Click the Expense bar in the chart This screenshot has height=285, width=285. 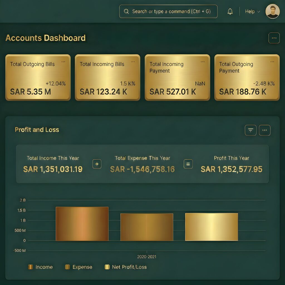pos(147,227)
